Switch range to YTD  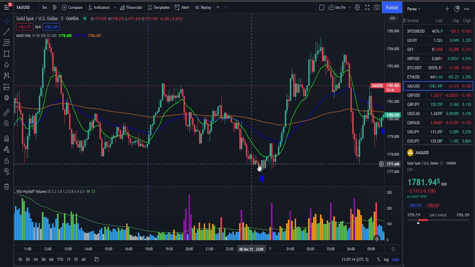click(x=60, y=260)
